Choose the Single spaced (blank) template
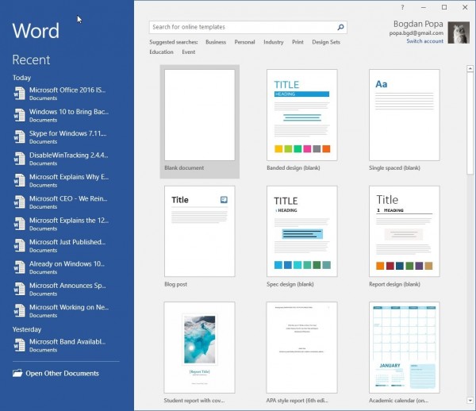476x411 pixels. tap(405, 121)
